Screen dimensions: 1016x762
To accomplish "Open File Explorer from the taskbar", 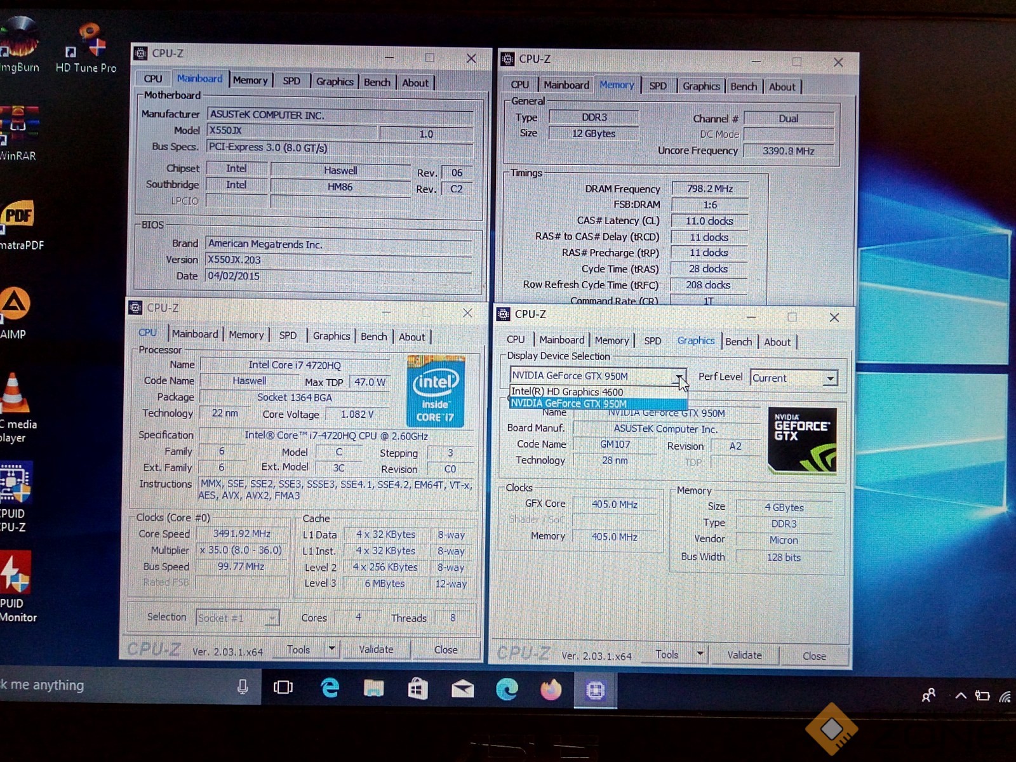I will [373, 689].
